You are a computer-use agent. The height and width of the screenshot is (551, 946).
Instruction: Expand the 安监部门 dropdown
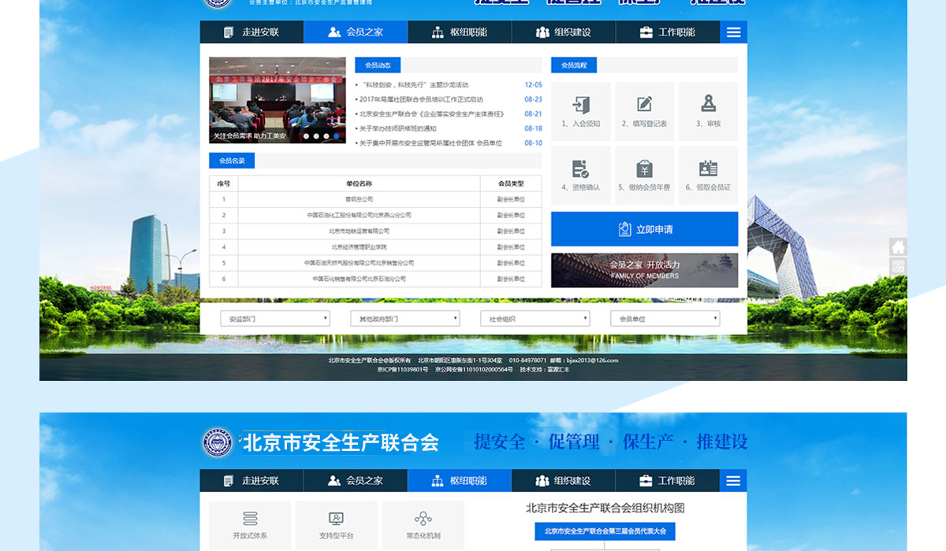(274, 319)
